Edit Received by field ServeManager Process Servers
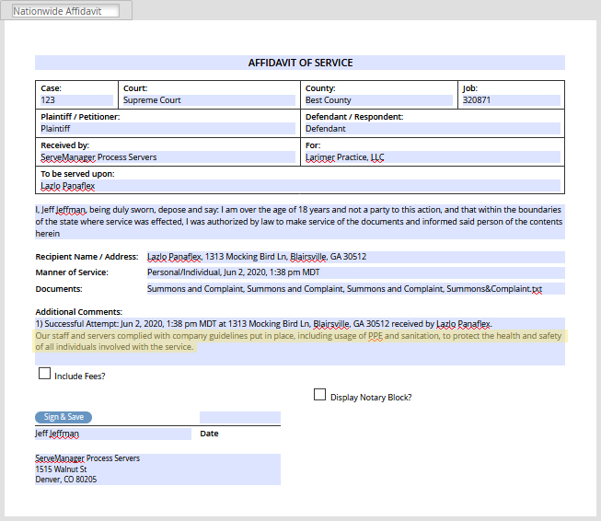This screenshot has height=521, width=601. (x=168, y=157)
